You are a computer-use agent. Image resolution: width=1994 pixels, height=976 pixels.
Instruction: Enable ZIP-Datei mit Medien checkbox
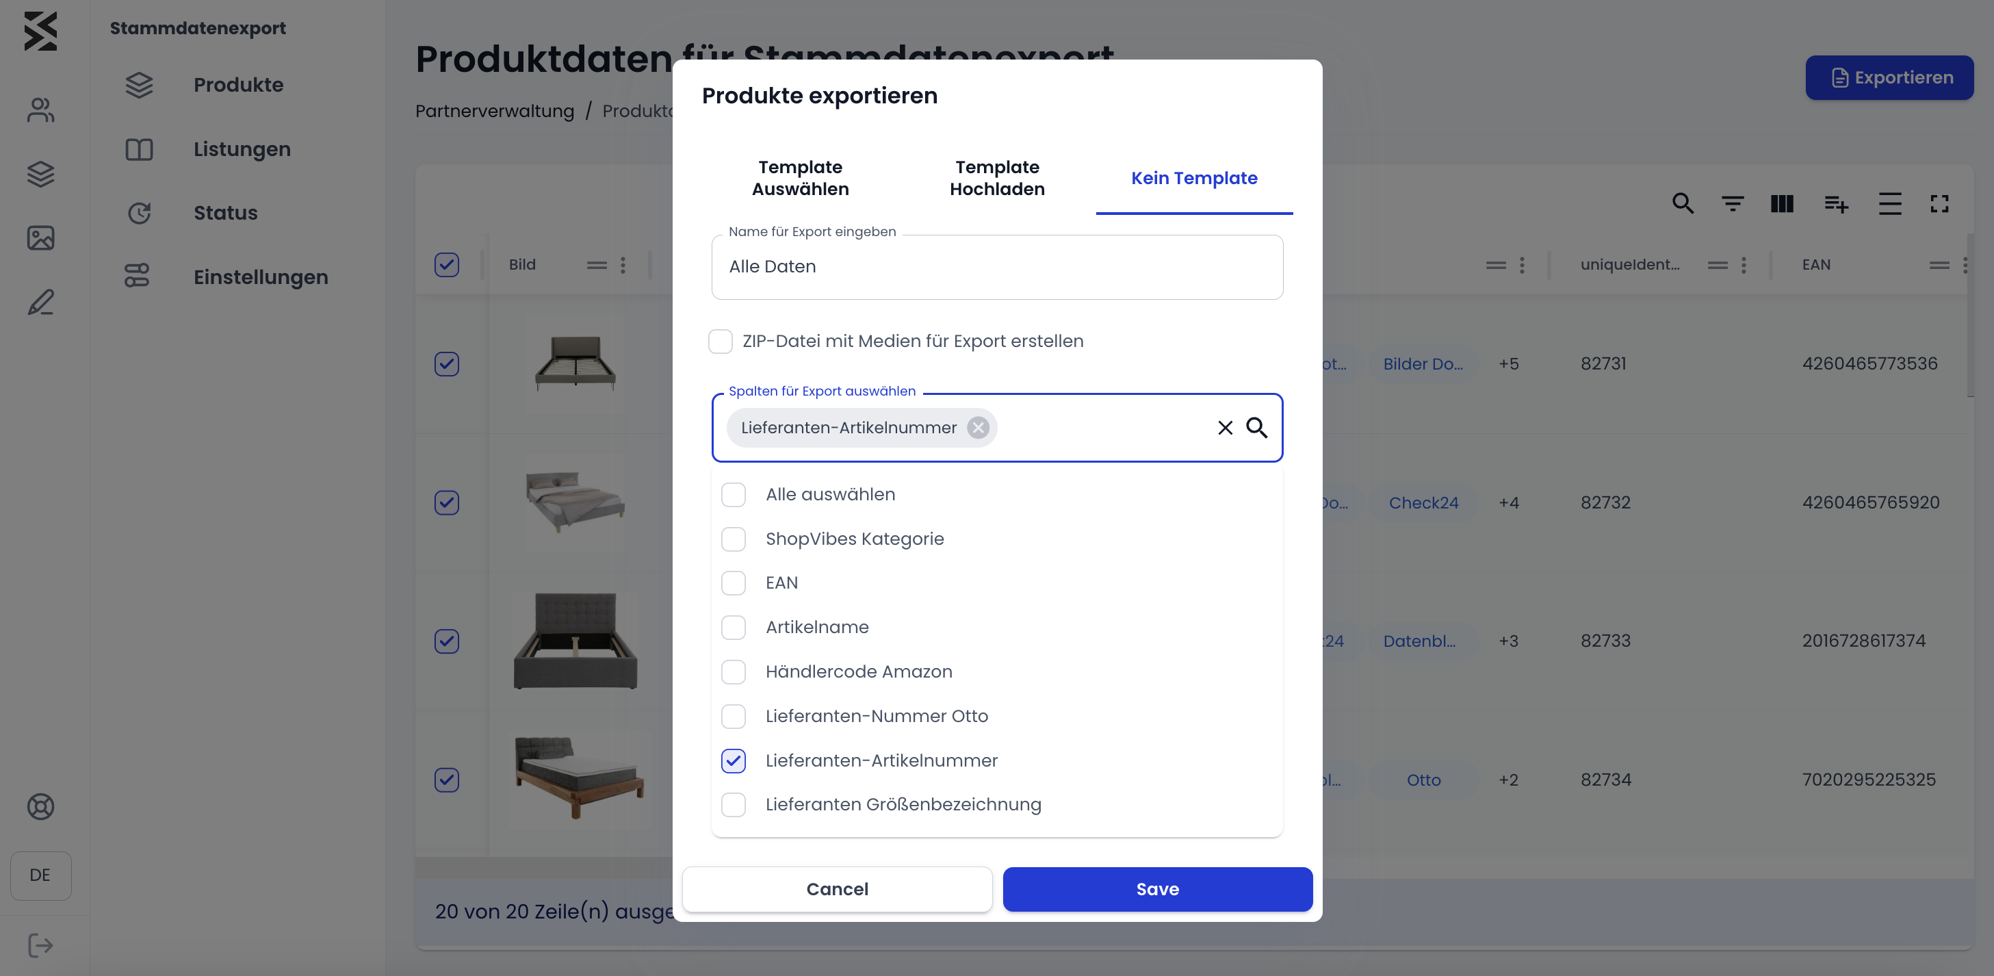[720, 342]
